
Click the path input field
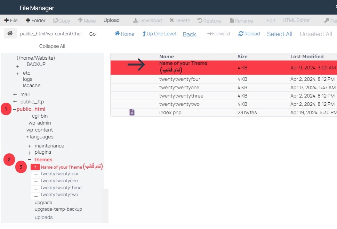[x=50, y=34]
